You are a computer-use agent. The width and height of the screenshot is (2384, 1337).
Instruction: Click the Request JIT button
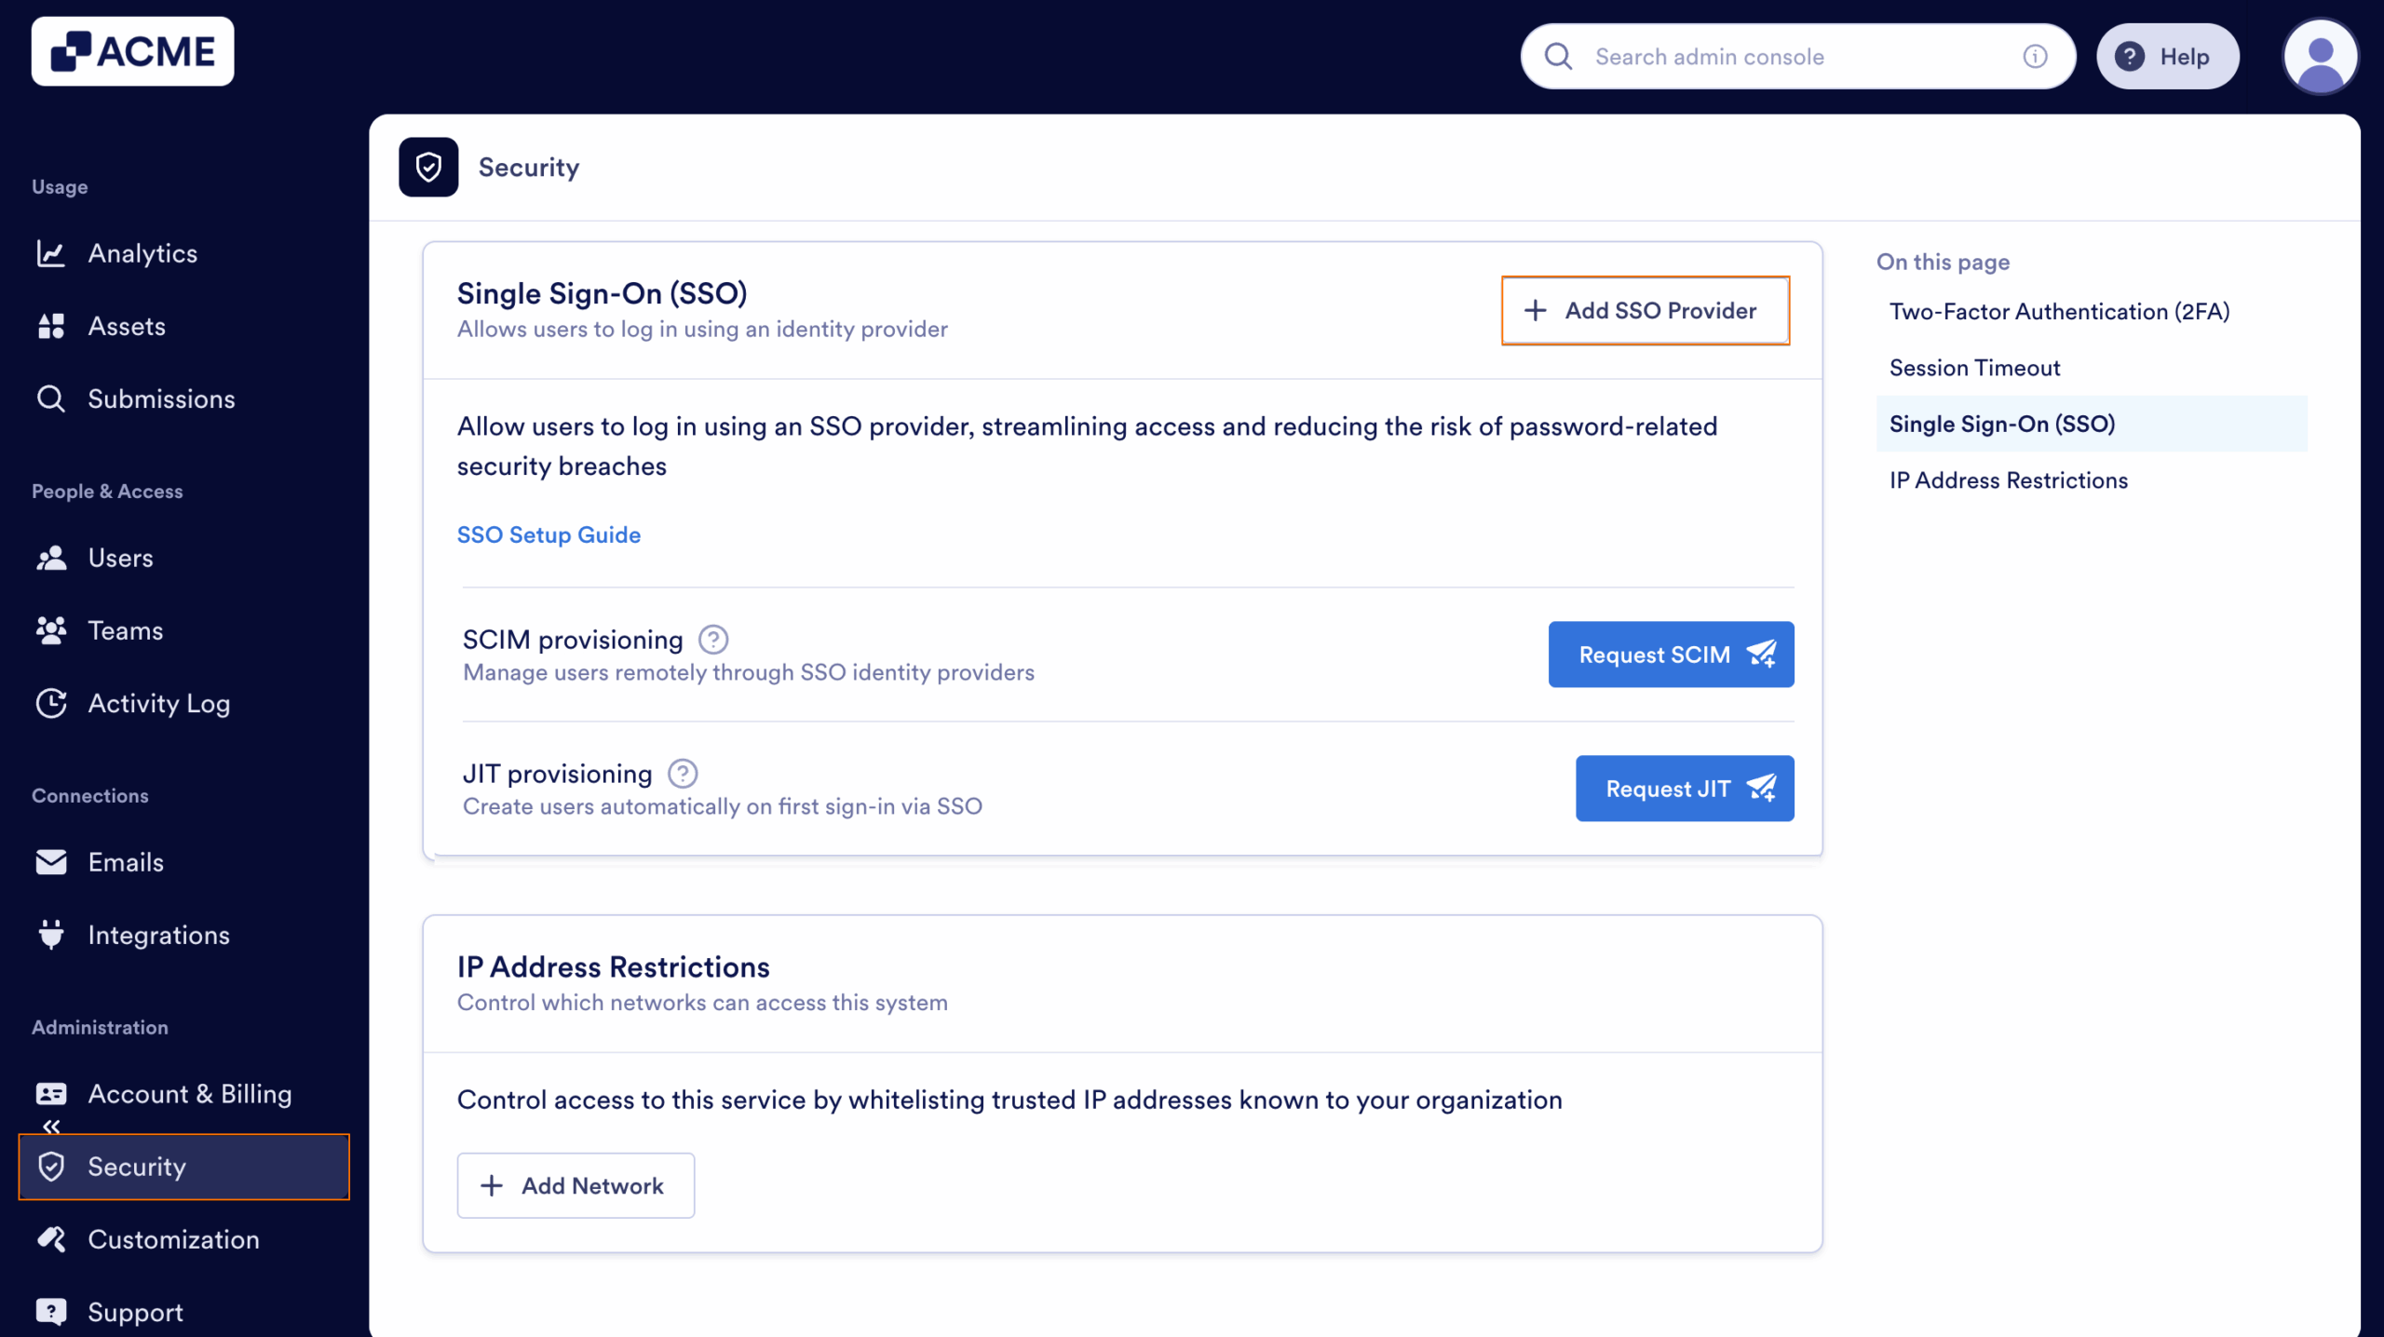coord(1684,789)
